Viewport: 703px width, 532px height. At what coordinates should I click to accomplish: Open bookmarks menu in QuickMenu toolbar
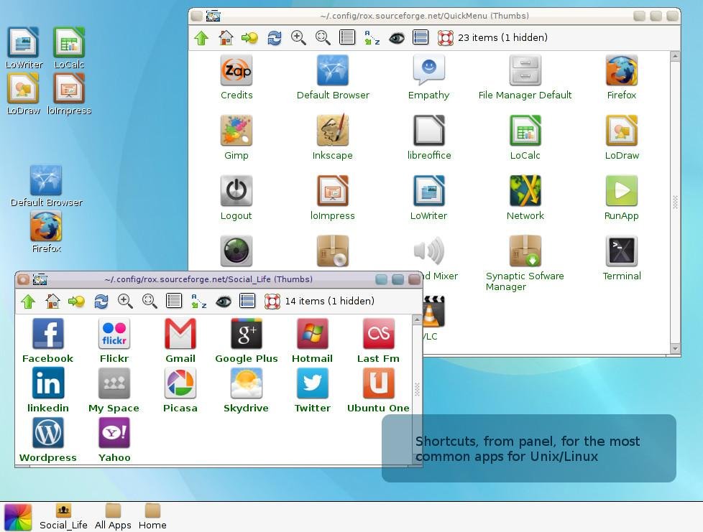point(249,38)
